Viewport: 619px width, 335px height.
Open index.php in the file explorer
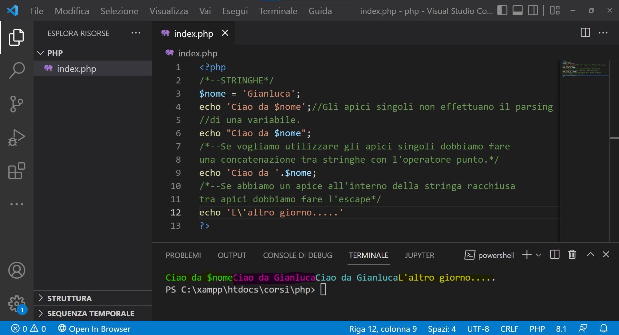(x=93, y=69)
